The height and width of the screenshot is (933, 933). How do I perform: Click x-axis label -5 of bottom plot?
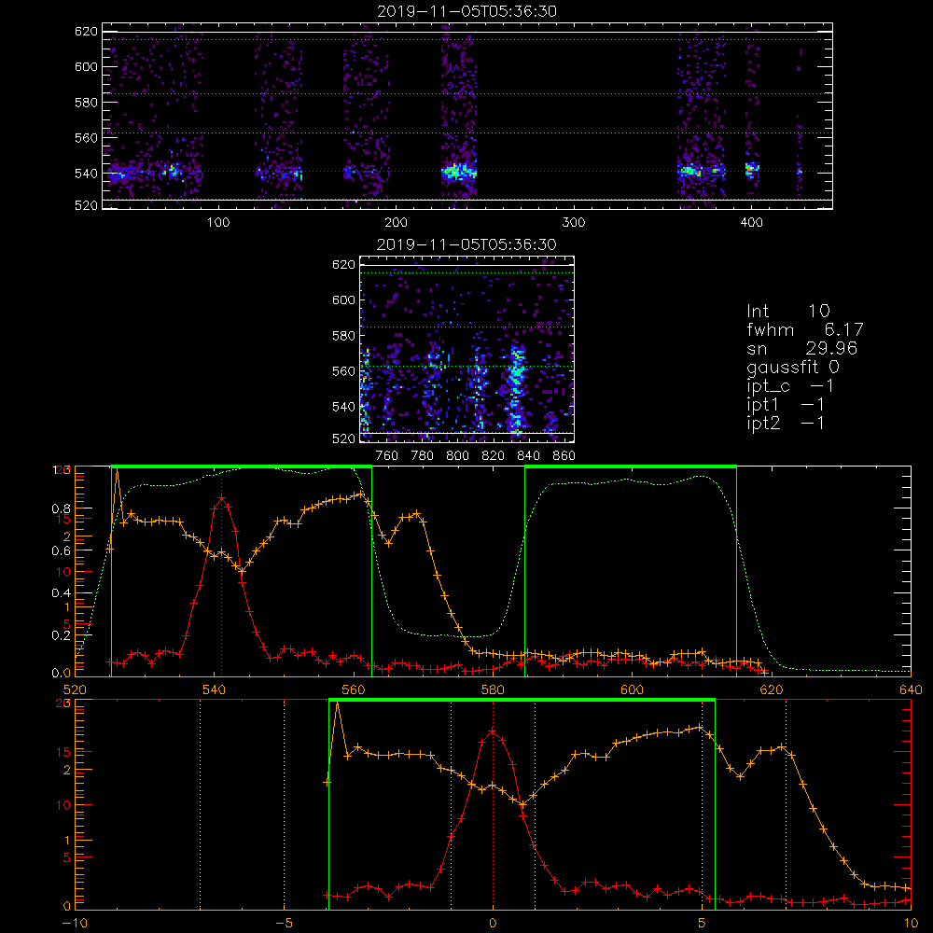(284, 923)
